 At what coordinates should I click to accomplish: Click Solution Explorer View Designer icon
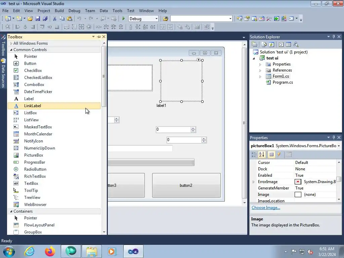click(x=288, y=45)
